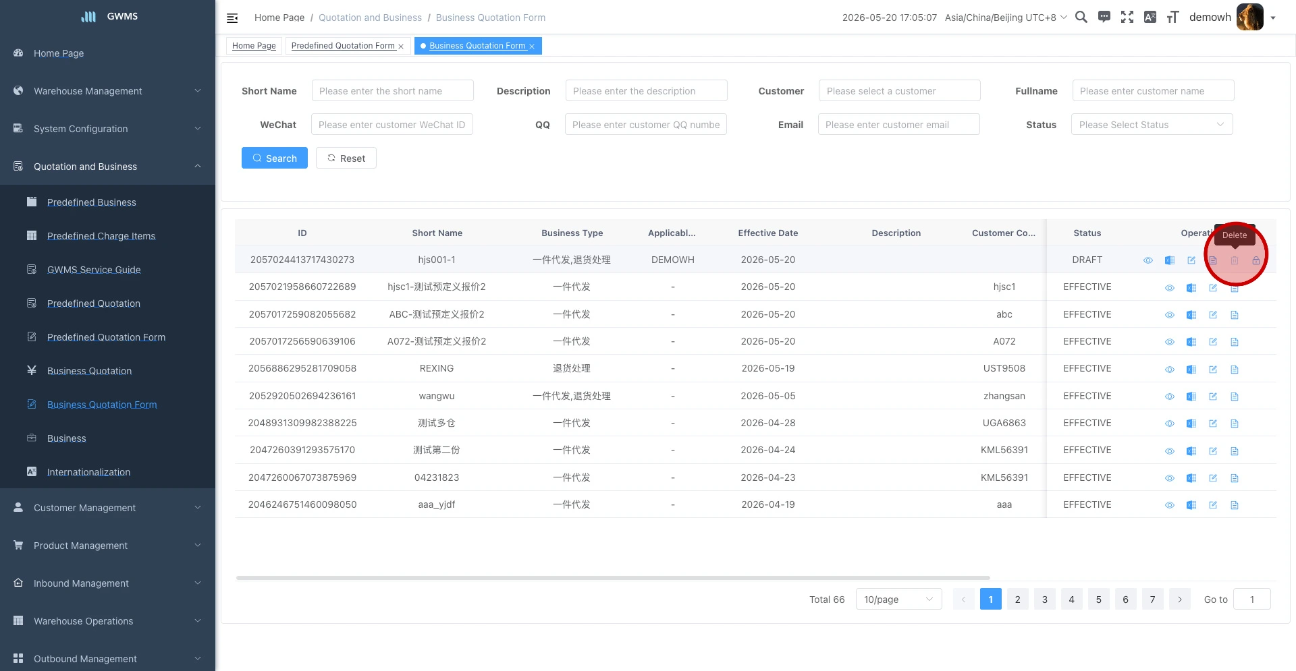Edit the ABC-测试预定义报价2 row

[1213, 315]
